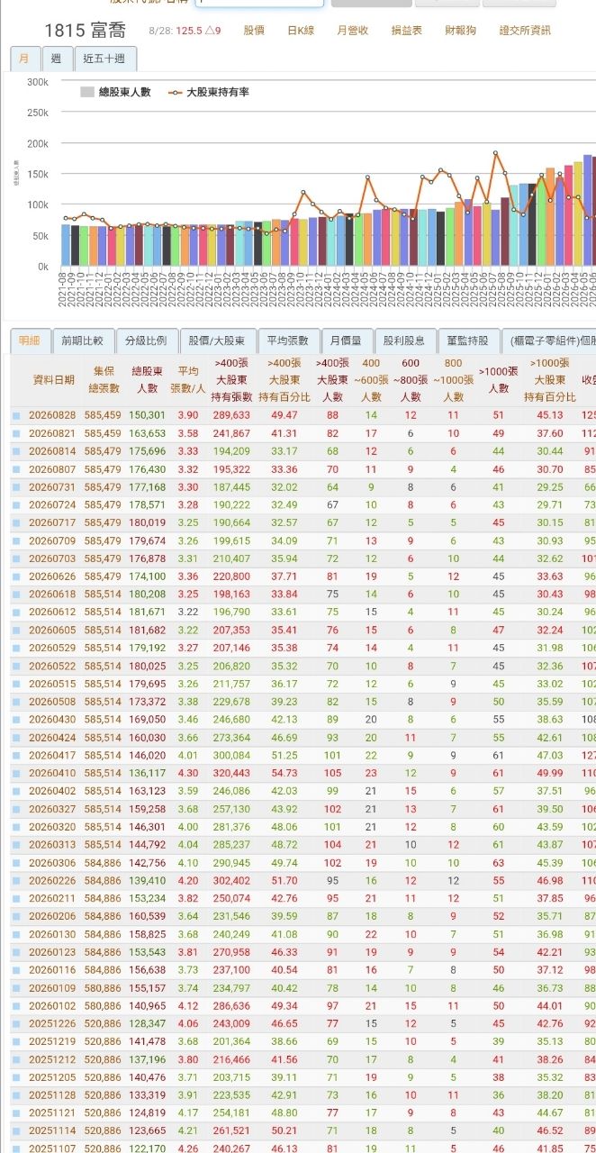Click blue square icon of row 20260731
Image resolution: width=596 pixels, height=1153 pixels.
pos(16,487)
